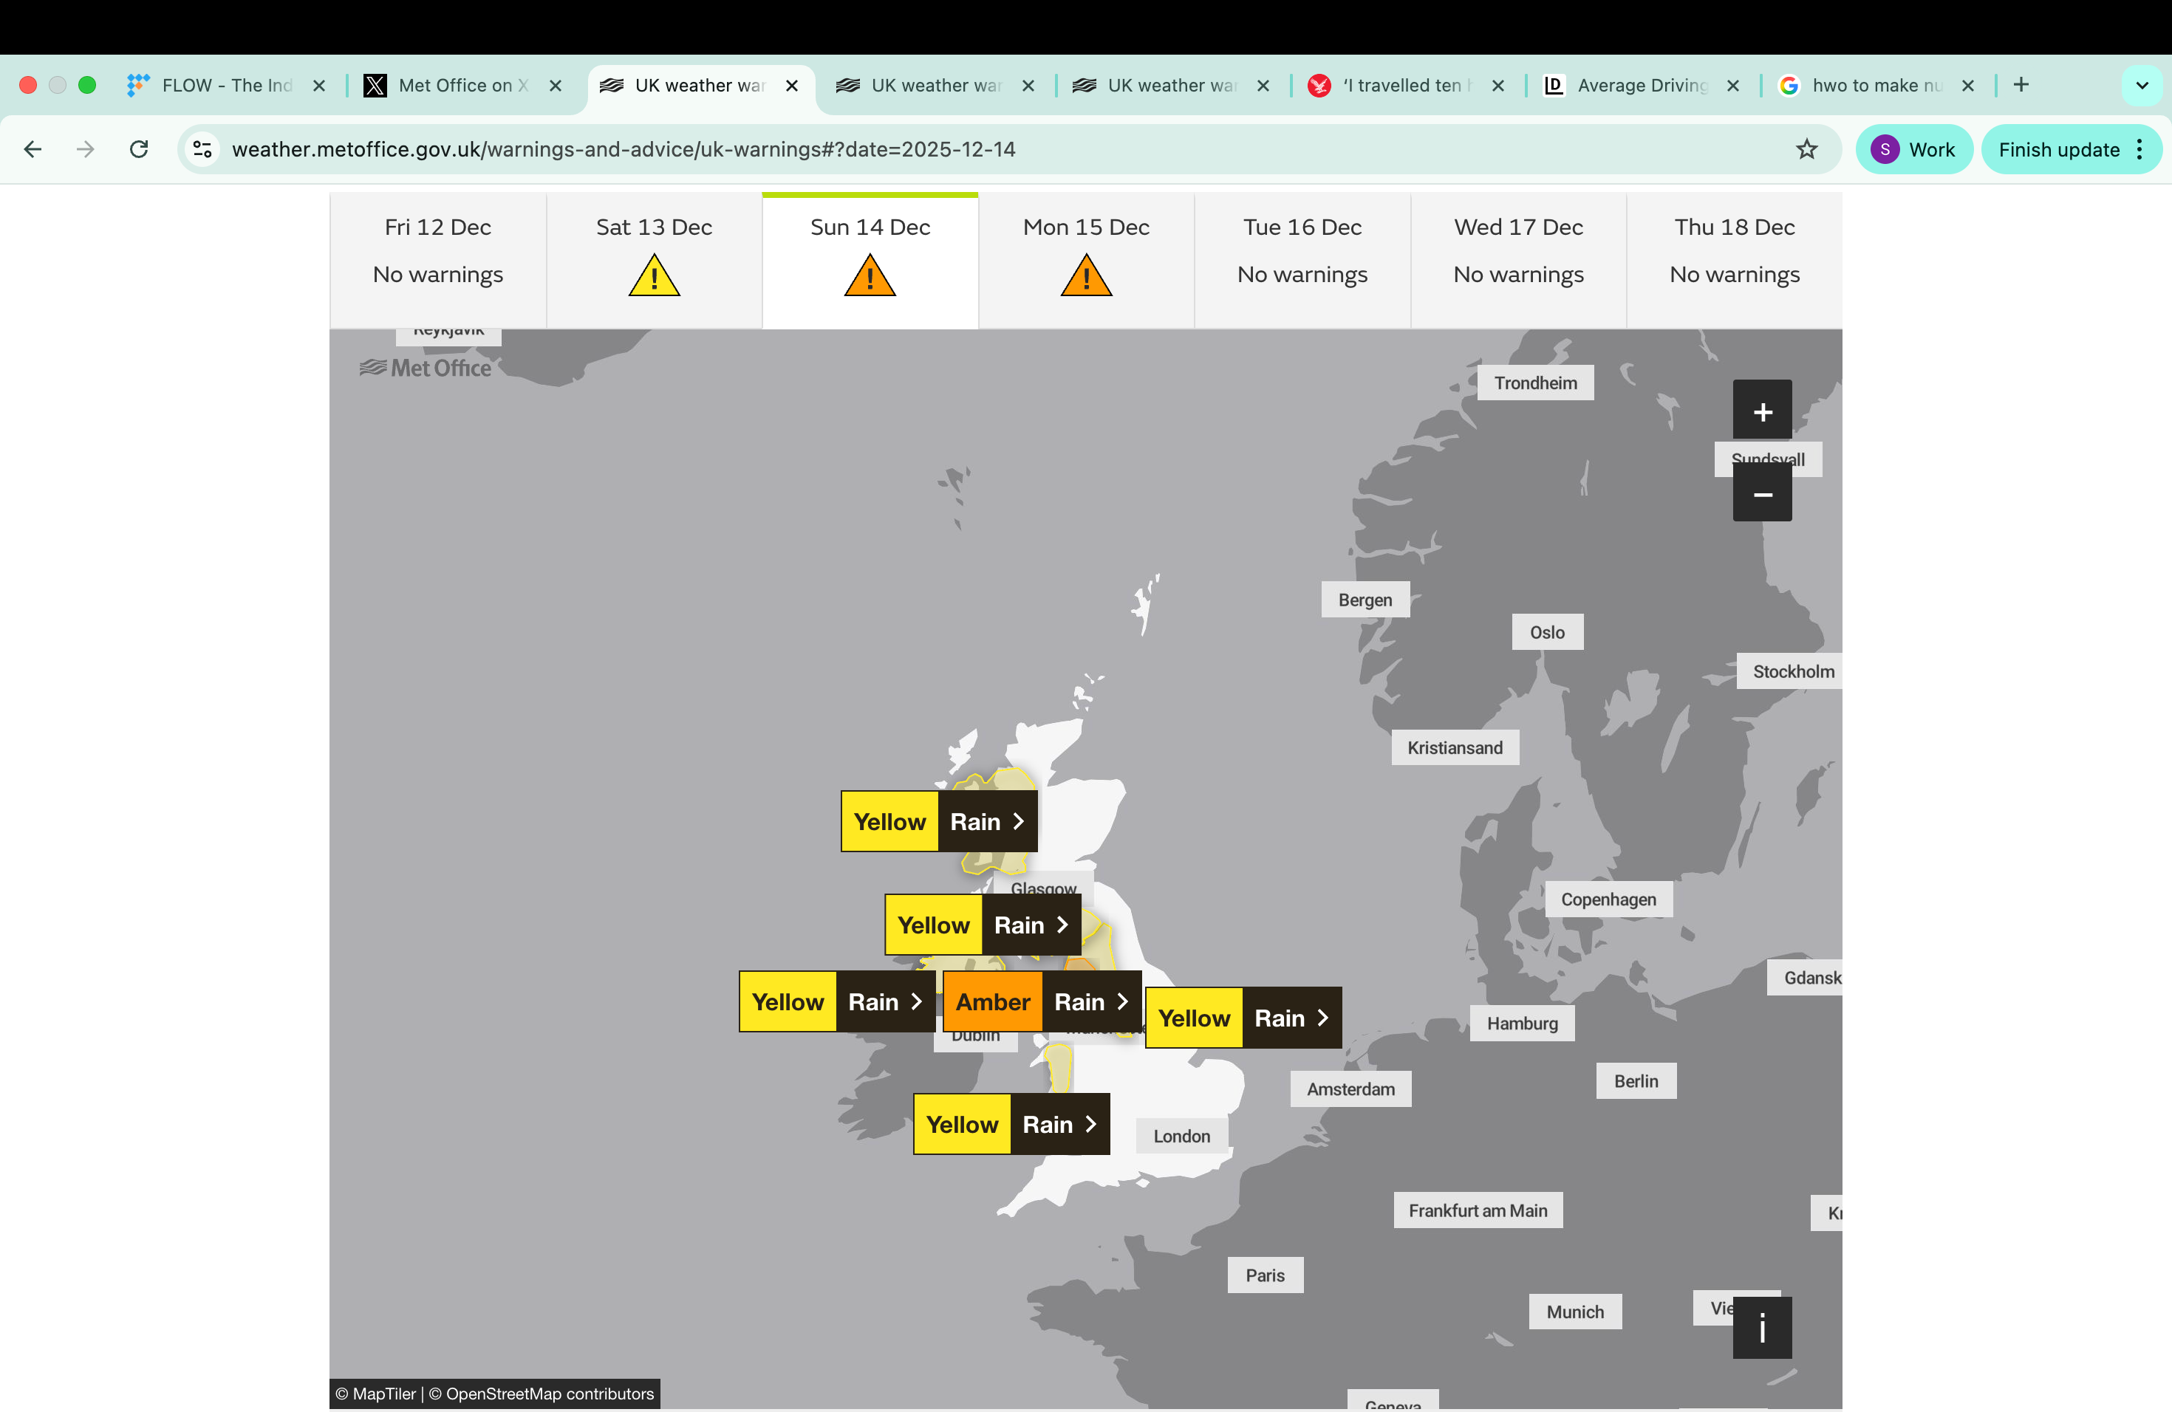Open site information settings in the address bar
Viewport: 2172px width, 1412px height.
(202, 148)
